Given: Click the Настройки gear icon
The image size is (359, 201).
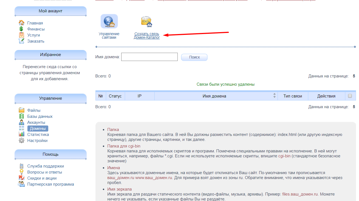Looking at the screenshot, I should 21,140.
